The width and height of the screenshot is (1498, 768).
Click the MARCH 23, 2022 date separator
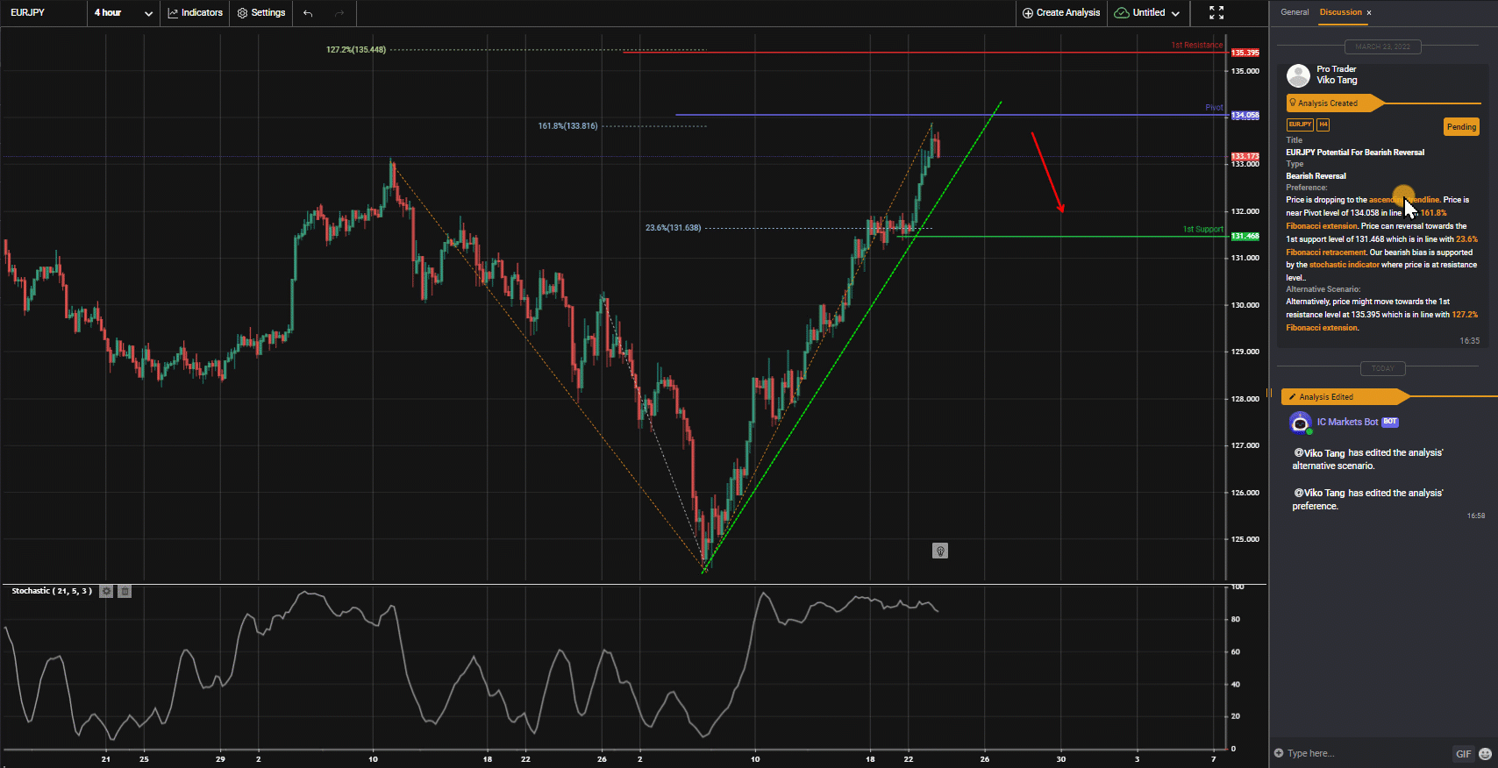coord(1383,46)
